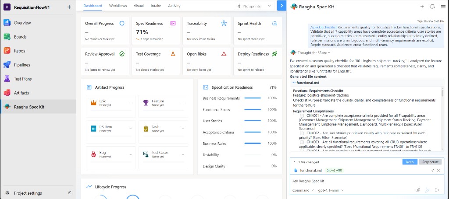This screenshot has width=449, height=199.
Task: Click the Open Risks warning icon
Action: [x=224, y=54]
